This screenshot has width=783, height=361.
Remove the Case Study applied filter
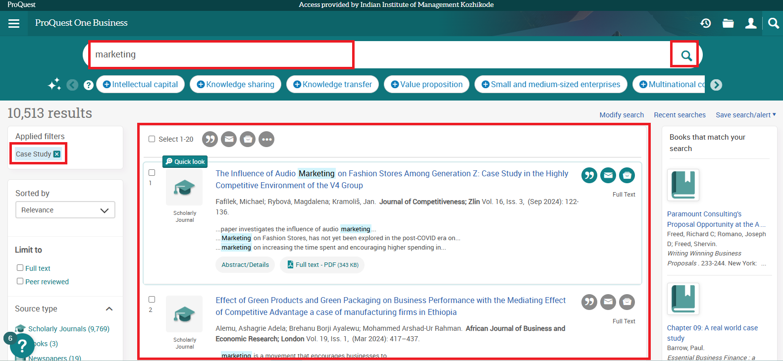click(57, 154)
